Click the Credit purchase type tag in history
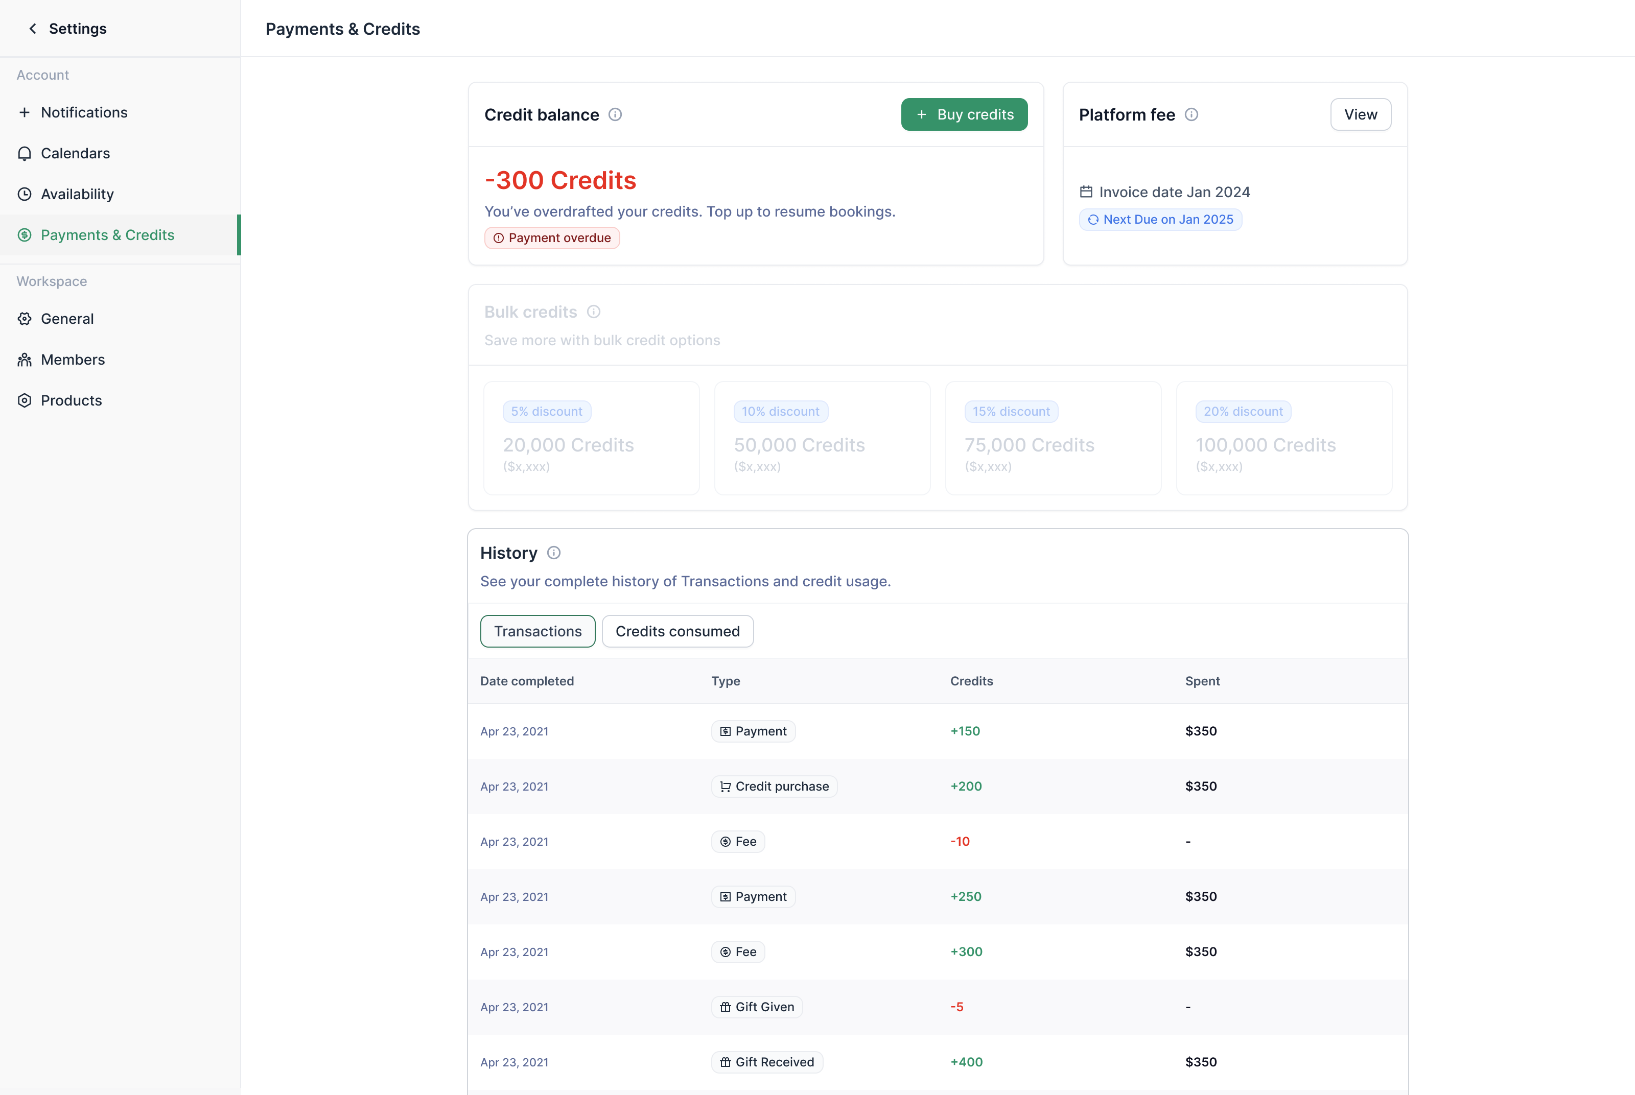This screenshot has height=1095, width=1635. coord(774,787)
